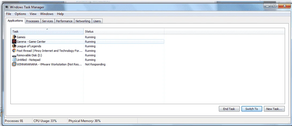Switch to the Services tab

pyautogui.click(x=47, y=21)
